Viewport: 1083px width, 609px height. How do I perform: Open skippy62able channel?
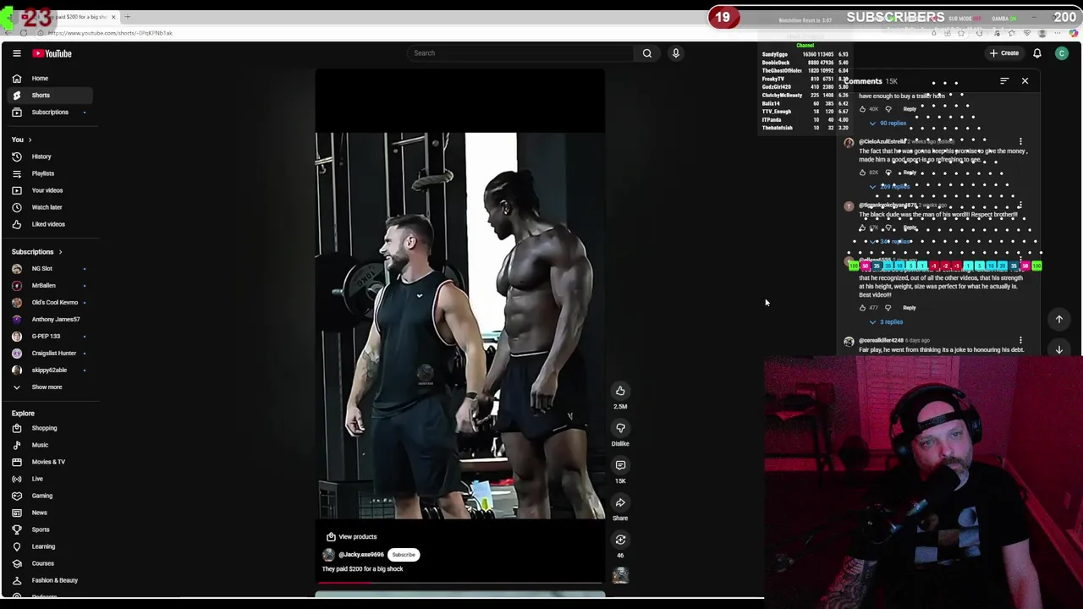[47, 370]
